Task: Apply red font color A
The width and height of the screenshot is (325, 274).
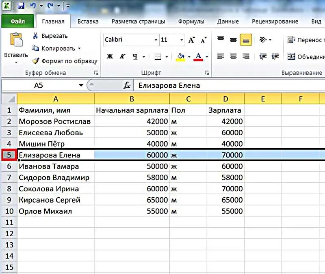Action: (x=198, y=56)
